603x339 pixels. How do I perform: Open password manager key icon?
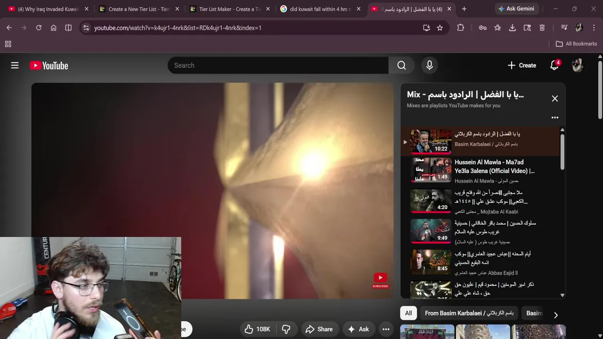pos(483,28)
